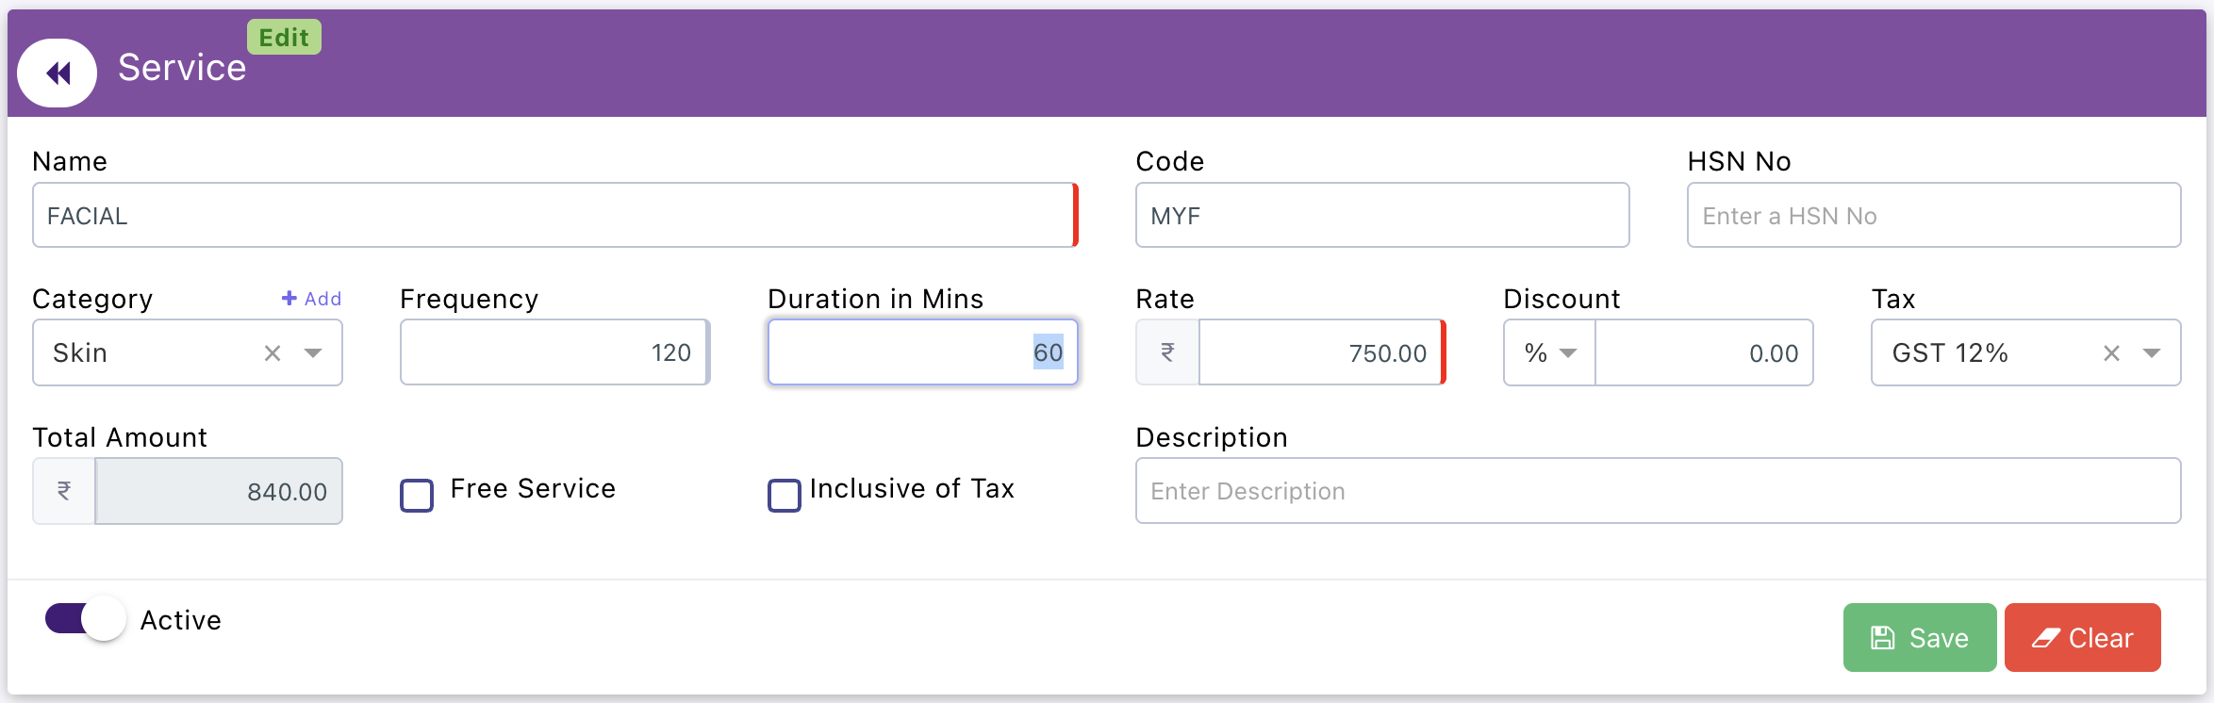Click the rupee icon beside Total Amount
The image size is (2214, 703).
(x=64, y=491)
